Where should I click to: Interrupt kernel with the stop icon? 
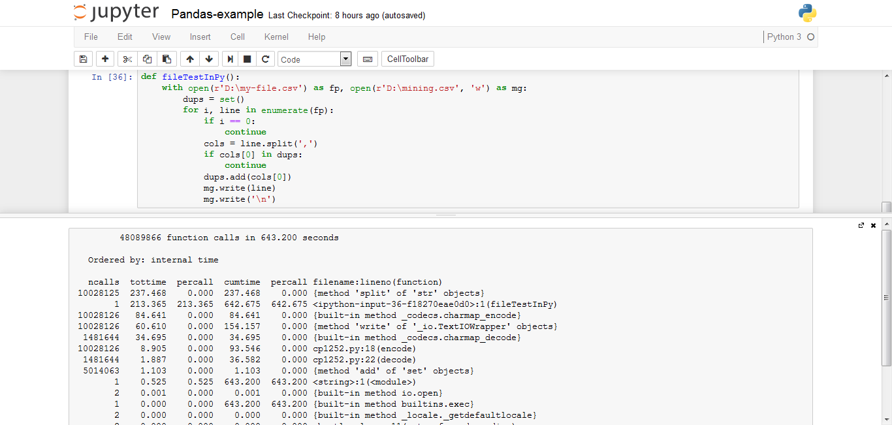[x=247, y=59]
